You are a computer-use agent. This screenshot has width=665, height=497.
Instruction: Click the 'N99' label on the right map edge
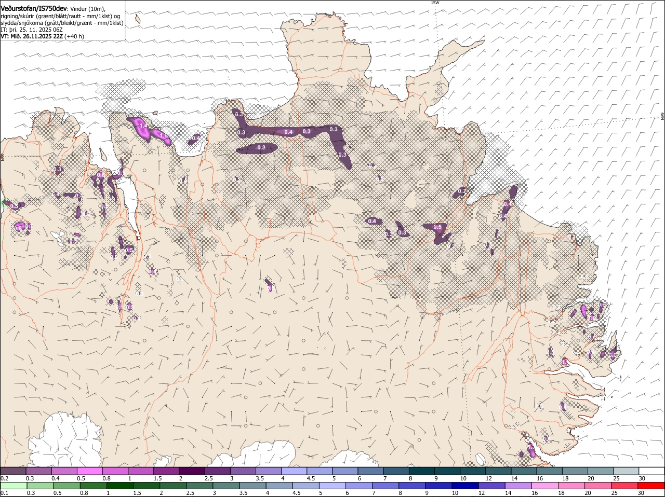662,117
